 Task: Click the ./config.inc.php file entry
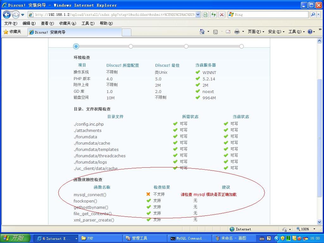point(89,124)
